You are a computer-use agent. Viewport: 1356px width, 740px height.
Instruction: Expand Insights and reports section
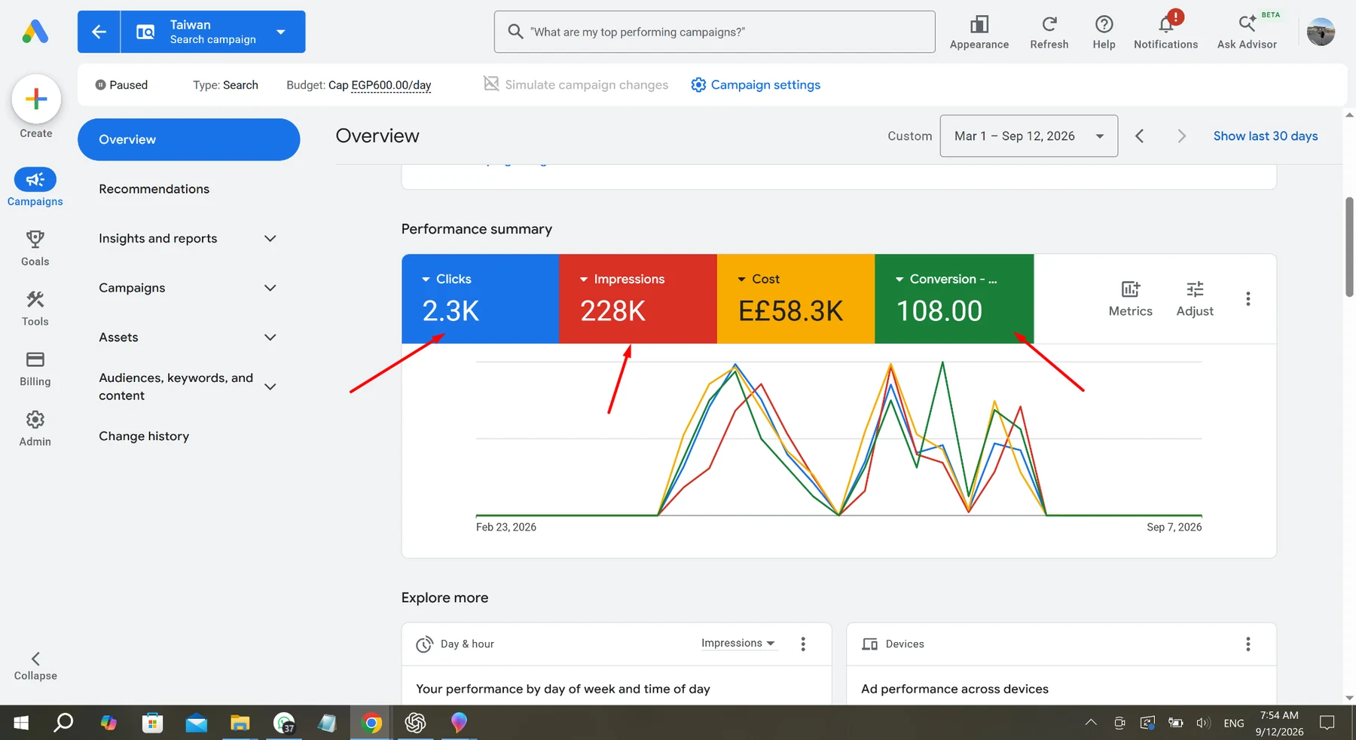[x=188, y=238]
